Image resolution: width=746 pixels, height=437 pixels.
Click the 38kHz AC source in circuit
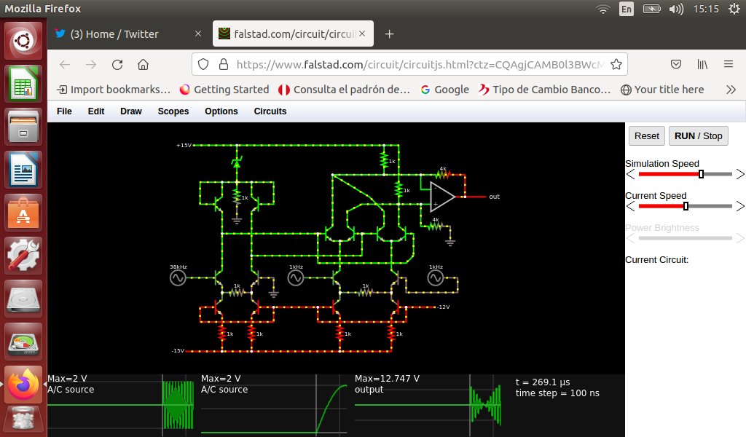tap(178, 277)
